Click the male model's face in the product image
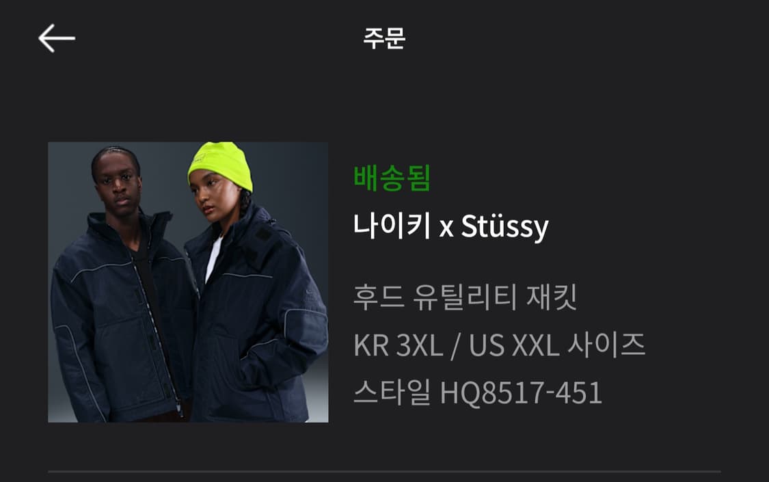 point(117,184)
